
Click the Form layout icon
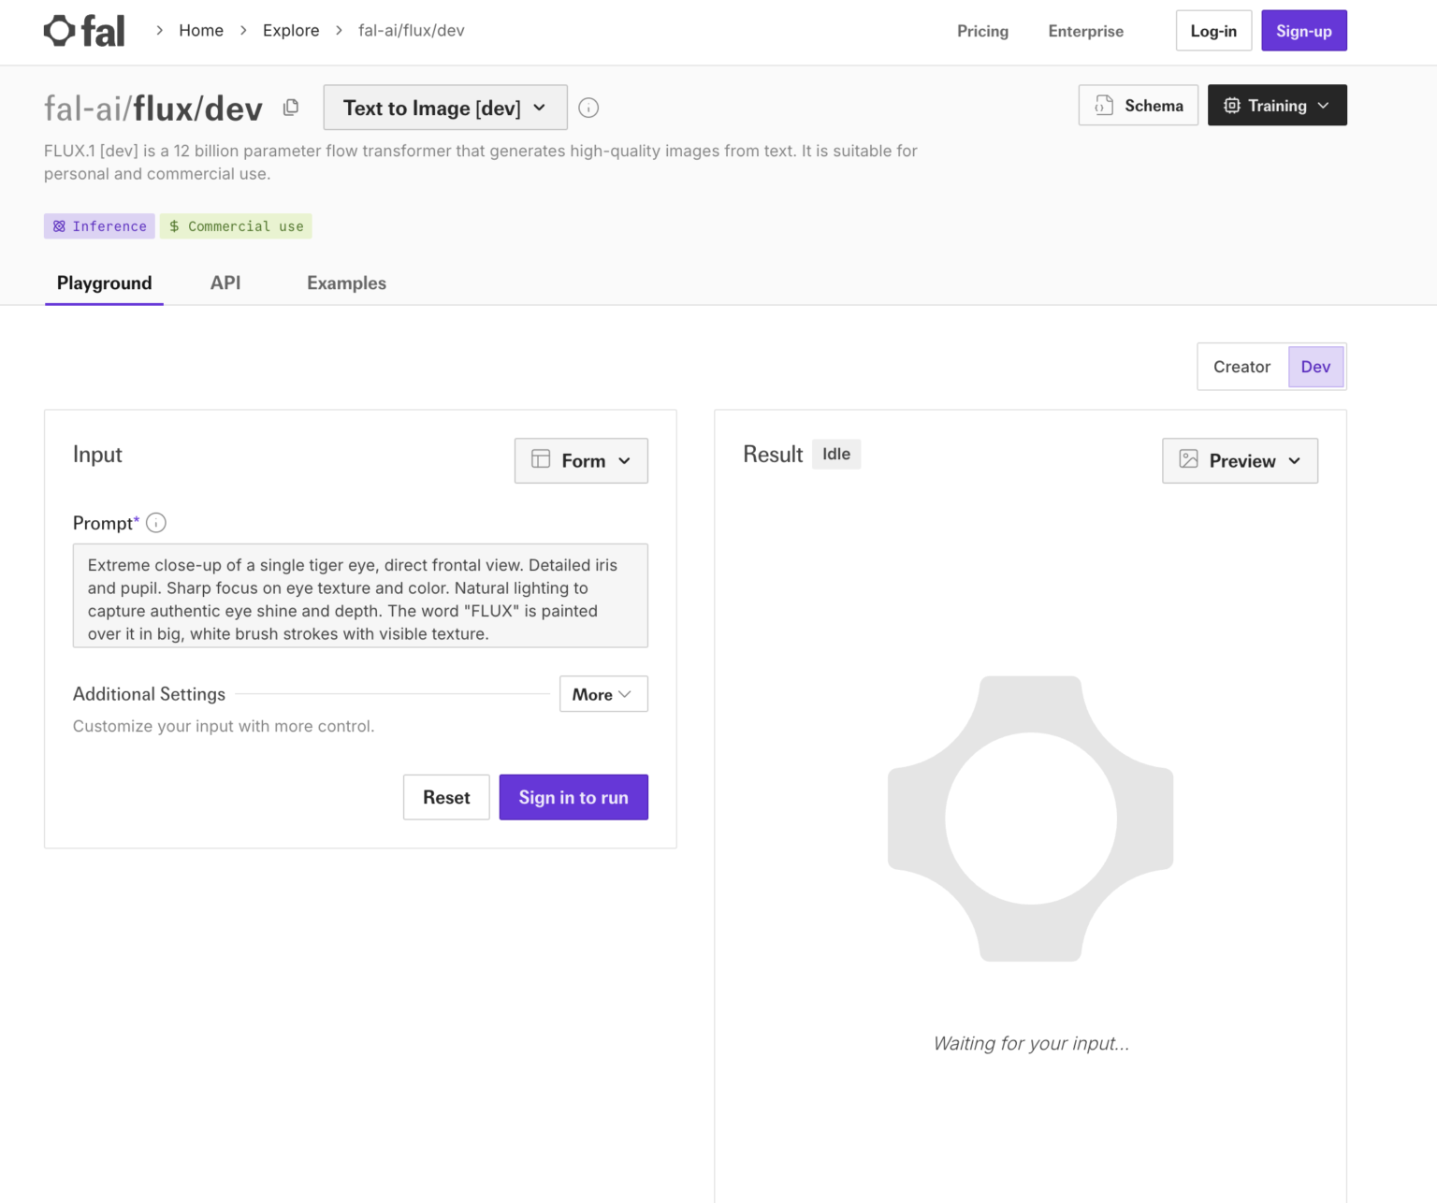[x=540, y=460]
